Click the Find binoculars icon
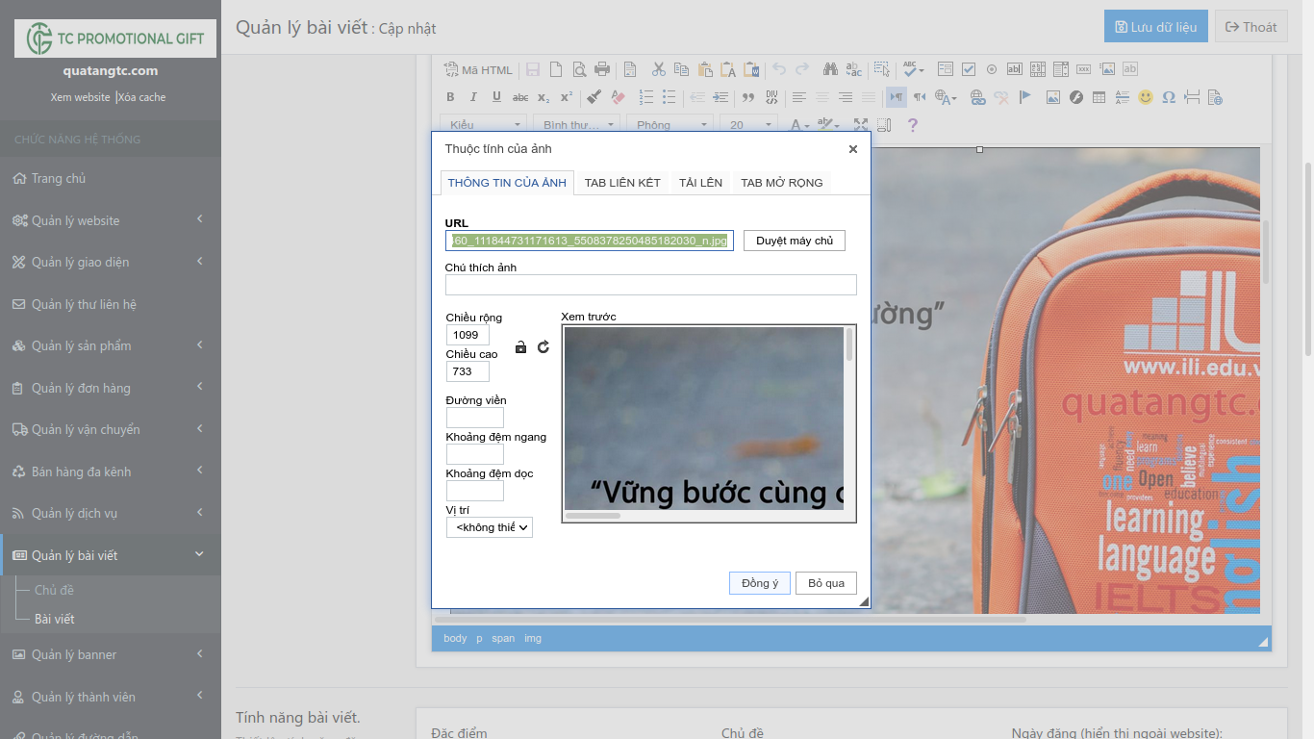 (x=830, y=69)
